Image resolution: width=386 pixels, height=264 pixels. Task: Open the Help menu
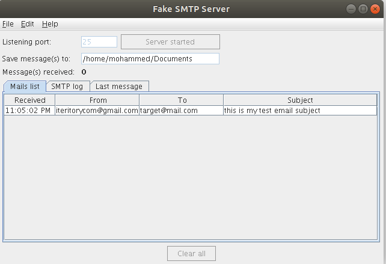(x=50, y=24)
